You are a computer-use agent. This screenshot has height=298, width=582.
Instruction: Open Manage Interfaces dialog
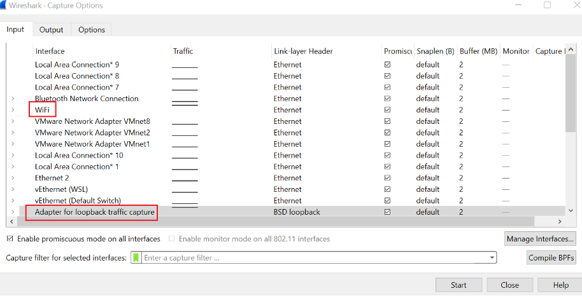540,239
